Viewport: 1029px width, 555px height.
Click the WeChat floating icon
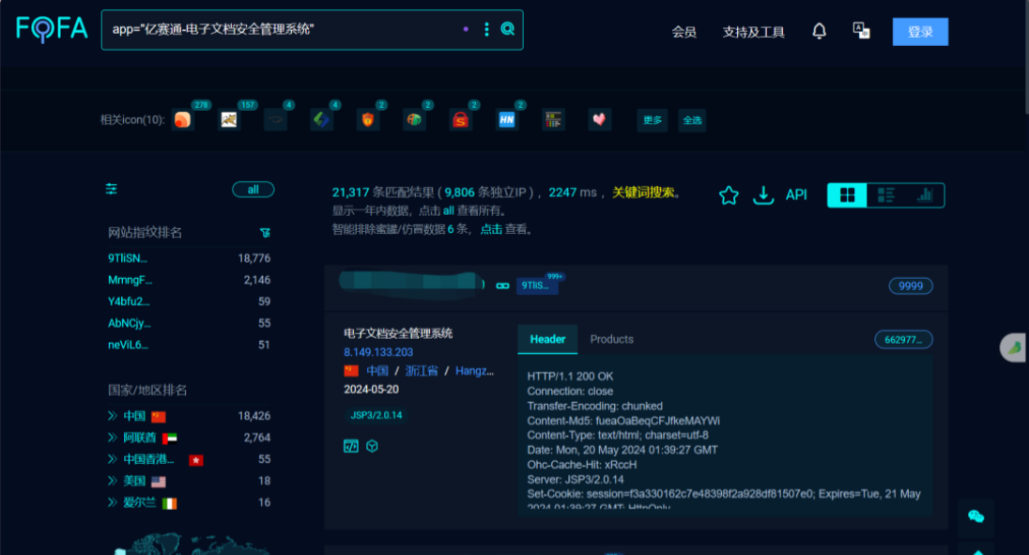click(975, 516)
